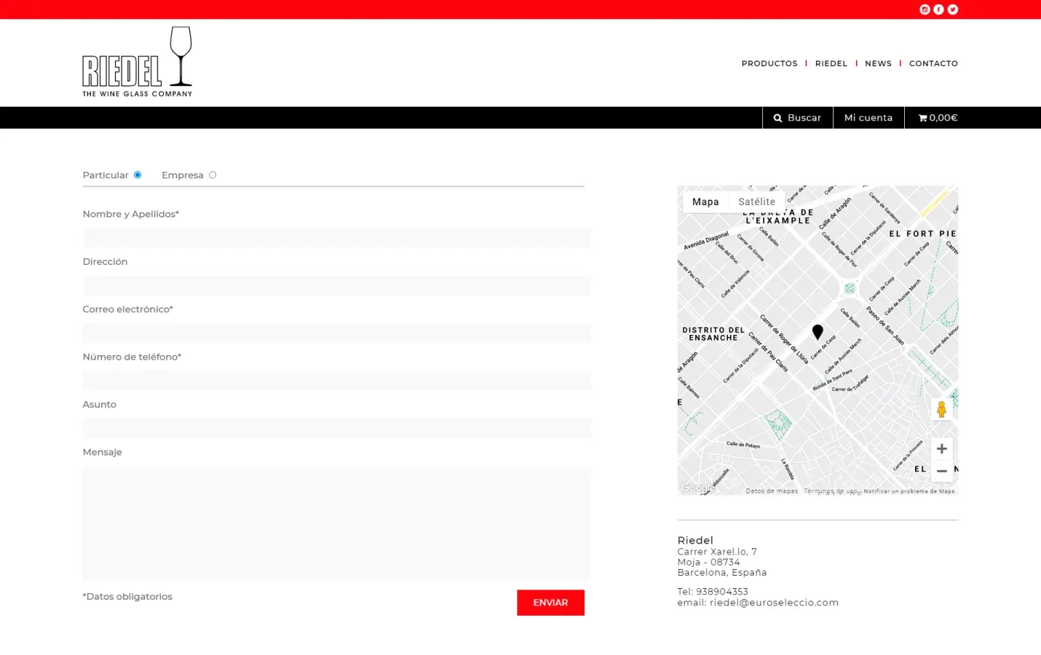Click into the Mensaje text area
The width and height of the screenshot is (1041, 655).
pos(336,523)
